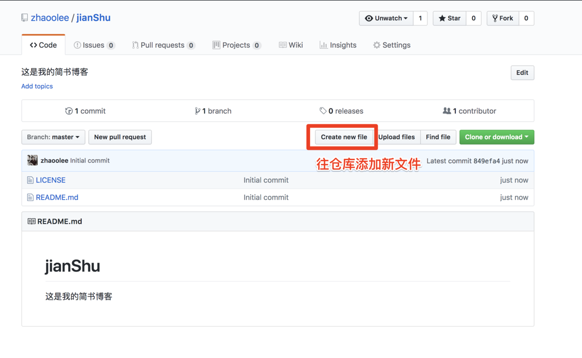View the 1 commit history
The width and height of the screenshot is (582, 358).
click(x=85, y=111)
